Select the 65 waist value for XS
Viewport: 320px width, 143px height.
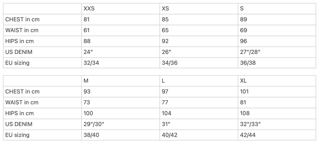(199, 30)
